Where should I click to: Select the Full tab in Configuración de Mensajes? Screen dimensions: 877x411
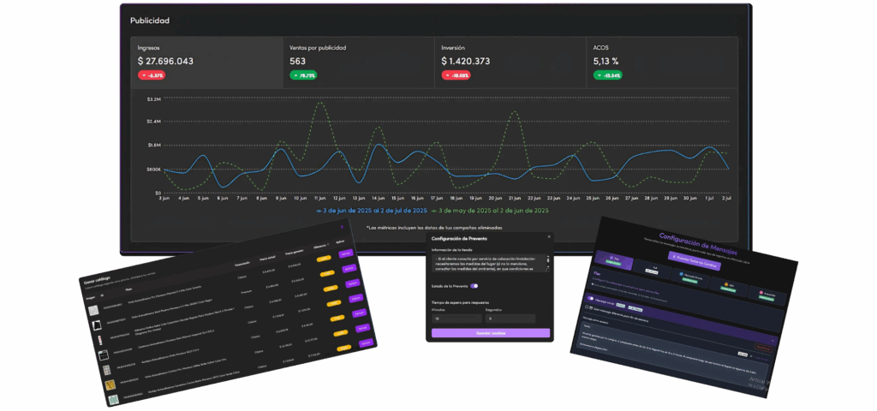pos(652,269)
